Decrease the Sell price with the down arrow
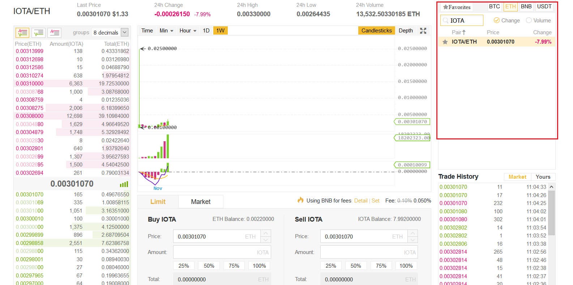 click(x=413, y=240)
